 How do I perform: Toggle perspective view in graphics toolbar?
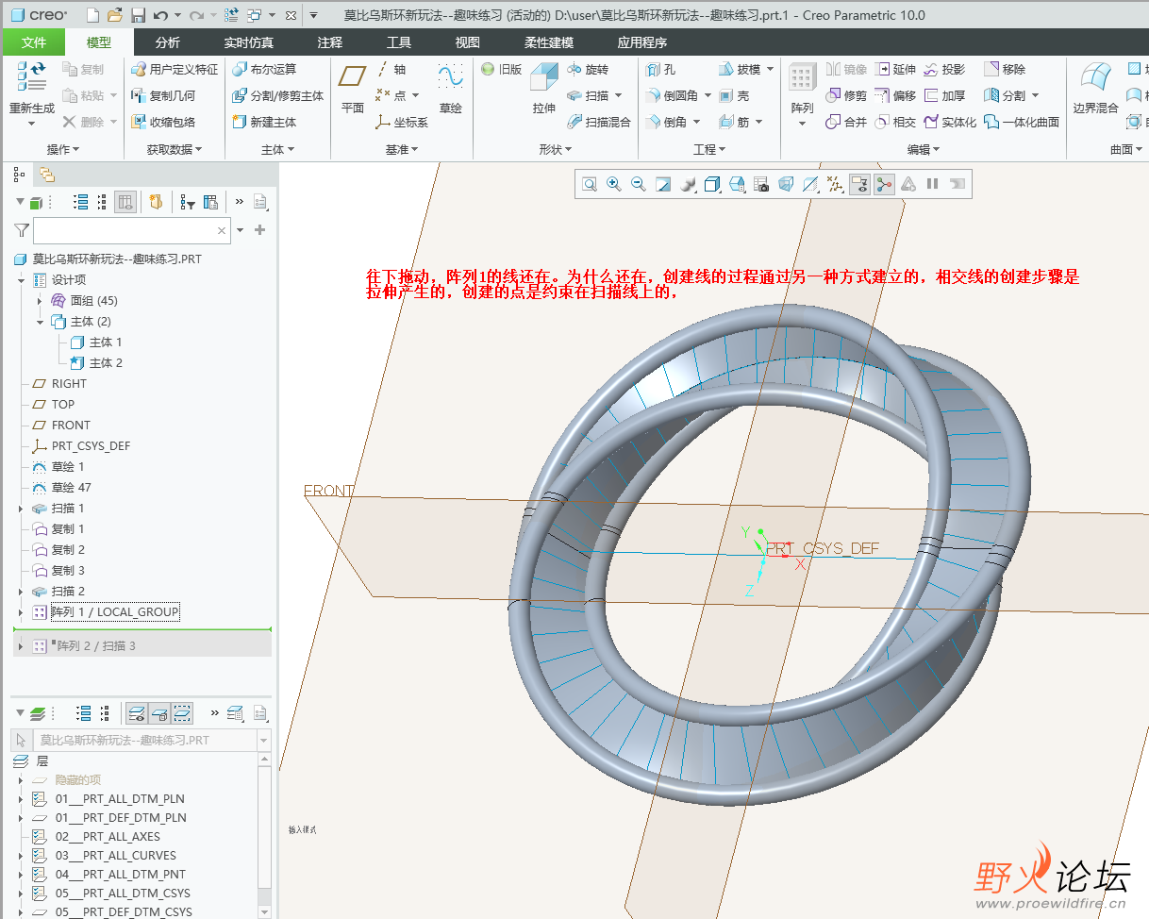pos(786,184)
